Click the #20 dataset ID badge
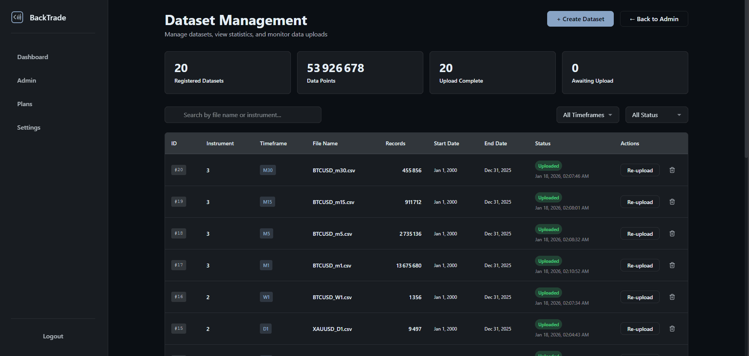This screenshot has height=356, width=749. click(x=179, y=170)
